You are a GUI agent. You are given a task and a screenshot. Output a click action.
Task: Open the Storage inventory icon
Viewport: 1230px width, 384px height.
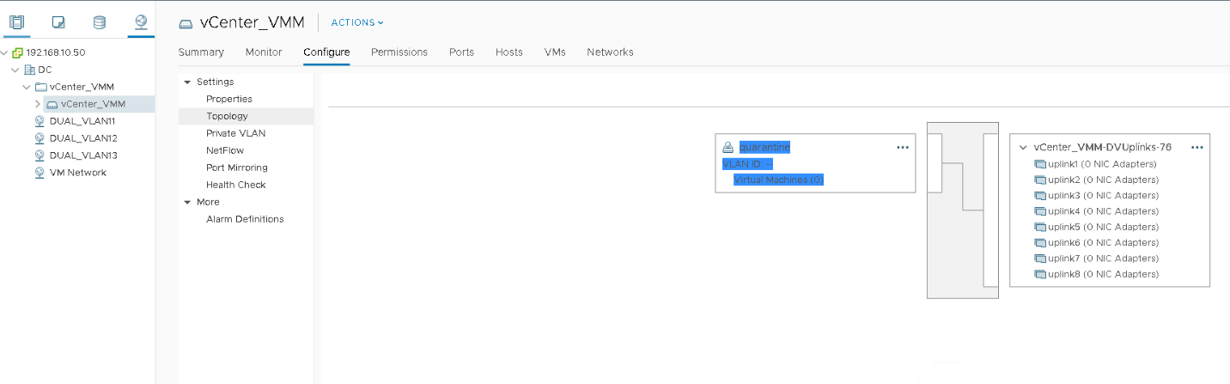100,21
